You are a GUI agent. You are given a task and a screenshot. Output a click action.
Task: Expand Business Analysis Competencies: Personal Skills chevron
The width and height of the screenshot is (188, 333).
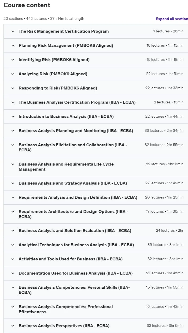click(x=13, y=287)
